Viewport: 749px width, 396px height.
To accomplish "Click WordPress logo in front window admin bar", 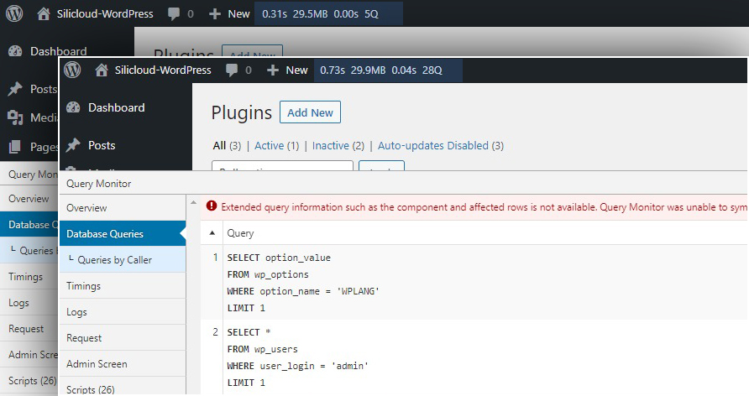I will point(72,70).
